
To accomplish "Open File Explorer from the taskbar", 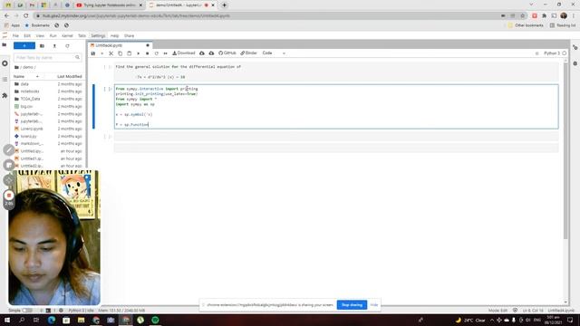I will coord(81,320).
